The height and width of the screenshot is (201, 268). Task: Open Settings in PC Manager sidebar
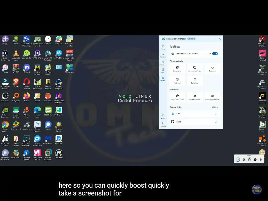coord(163,116)
